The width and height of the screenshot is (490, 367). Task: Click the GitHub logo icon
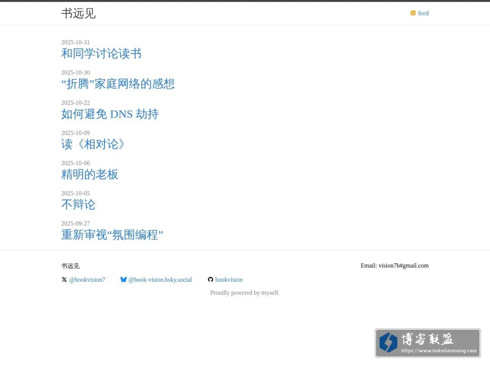(210, 279)
